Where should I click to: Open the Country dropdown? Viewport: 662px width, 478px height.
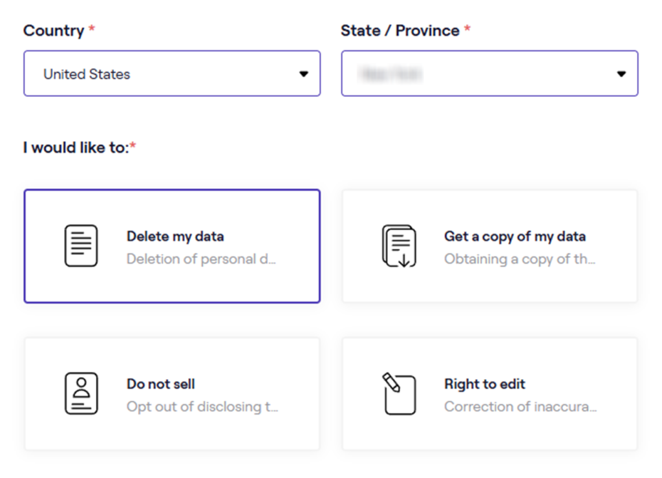tap(172, 74)
